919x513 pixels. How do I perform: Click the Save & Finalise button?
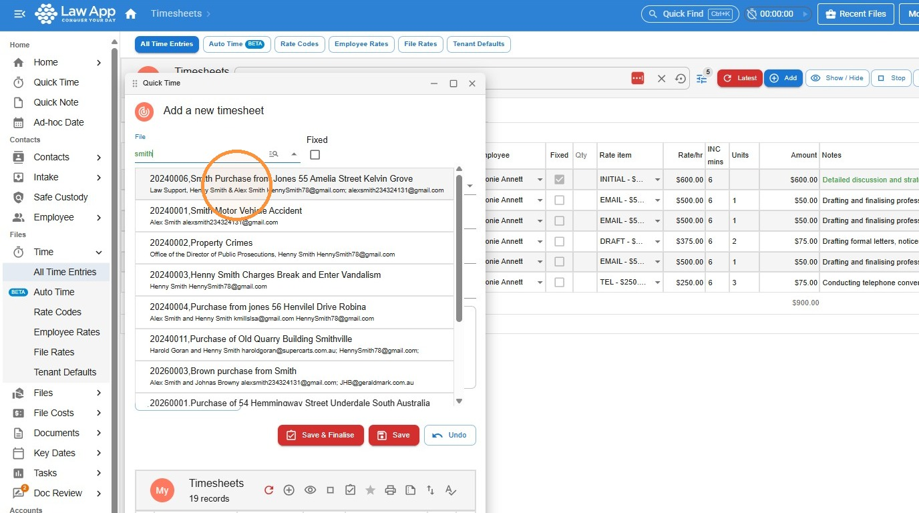click(x=321, y=435)
